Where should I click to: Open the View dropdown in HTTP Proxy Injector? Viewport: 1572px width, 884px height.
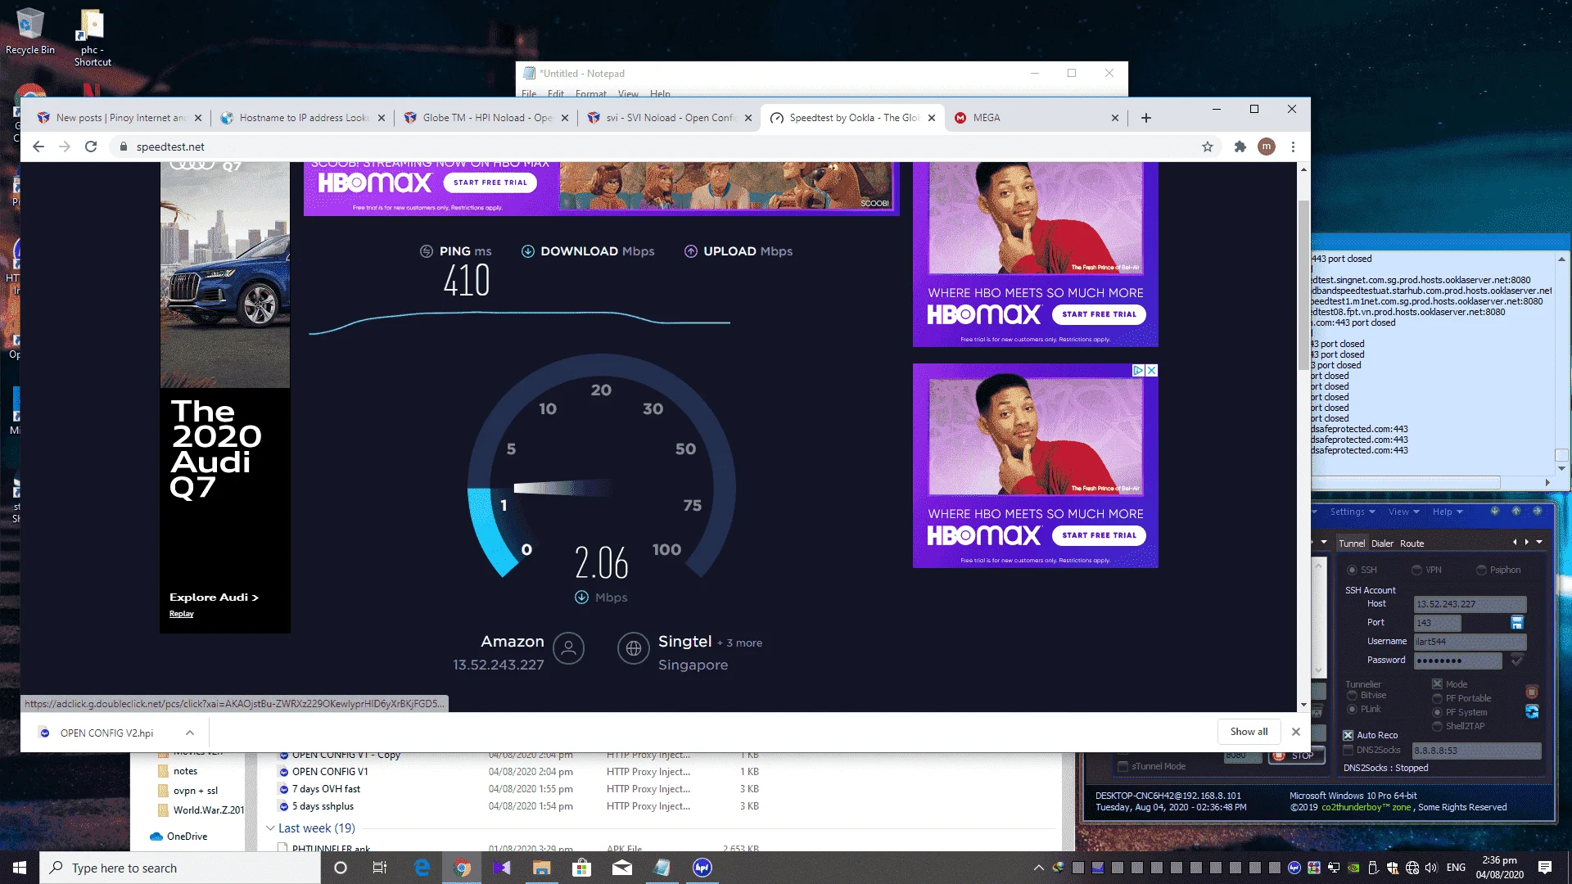(1403, 512)
